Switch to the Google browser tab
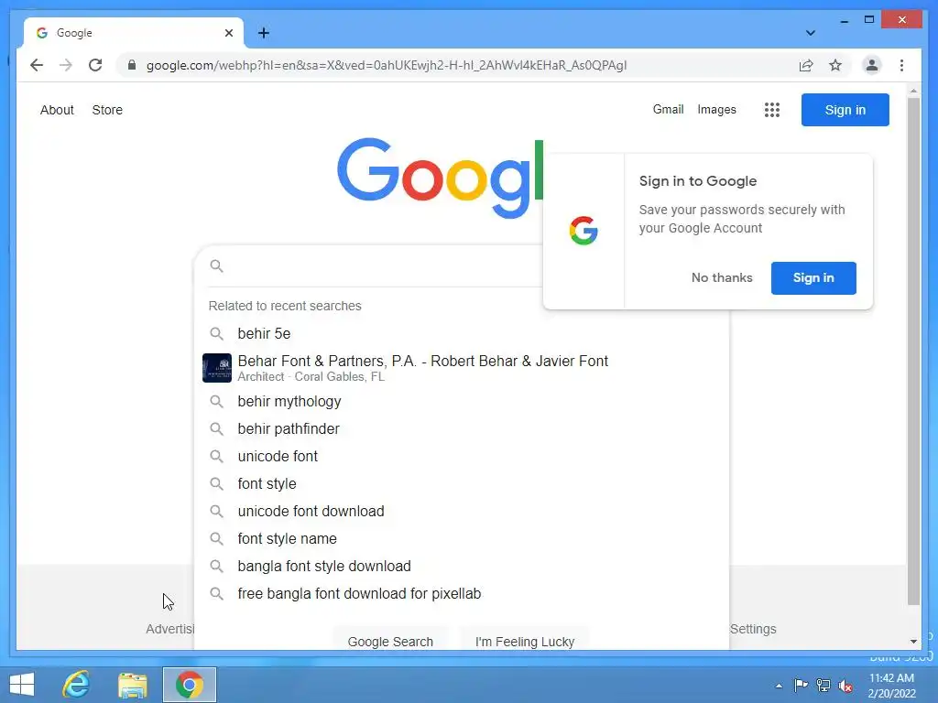This screenshot has height=703, width=938. coord(134,33)
